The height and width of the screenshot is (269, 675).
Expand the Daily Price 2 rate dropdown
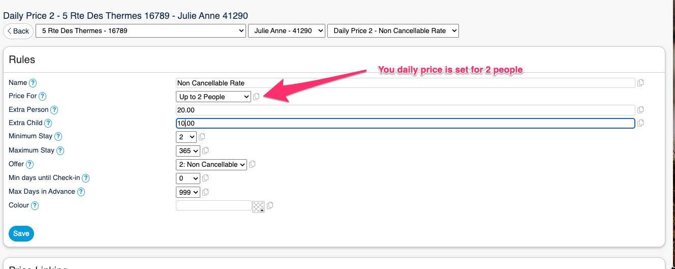point(393,31)
